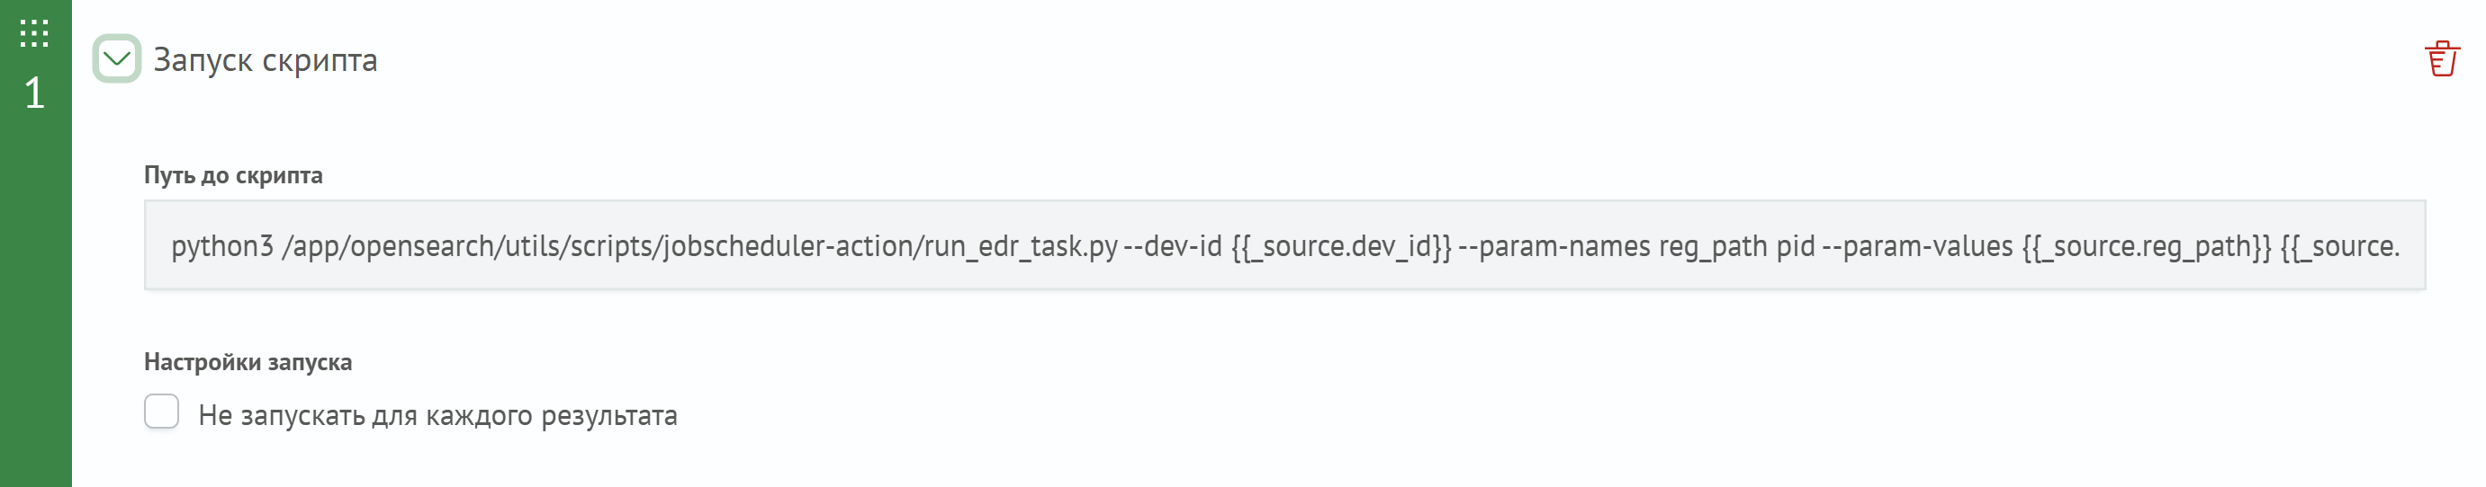The width and height of the screenshot is (2486, 487).
Task: Focus the Путь до скрипта input field
Action: click(1284, 245)
